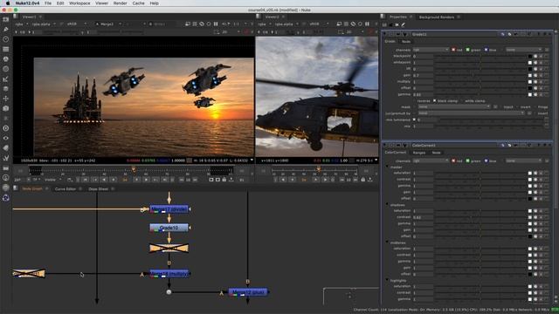The width and height of the screenshot is (559, 314).
Task: Toggle the red channel checkbox in Grade11
Action: (x=453, y=50)
